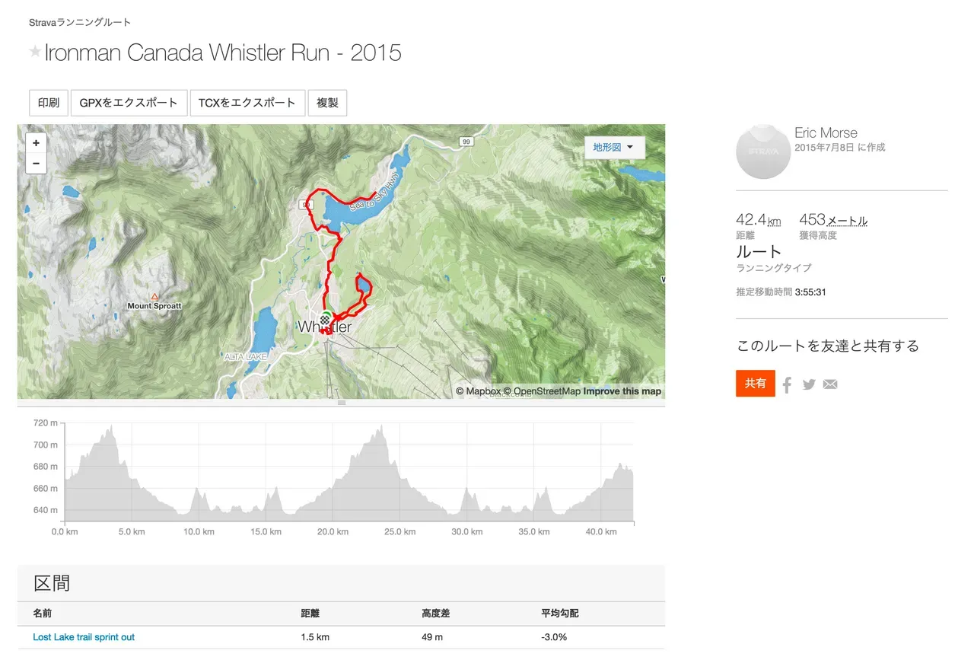Viewport: 974px width, 660px height.
Task: Click the star to favorite this route
Action: coord(35,52)
